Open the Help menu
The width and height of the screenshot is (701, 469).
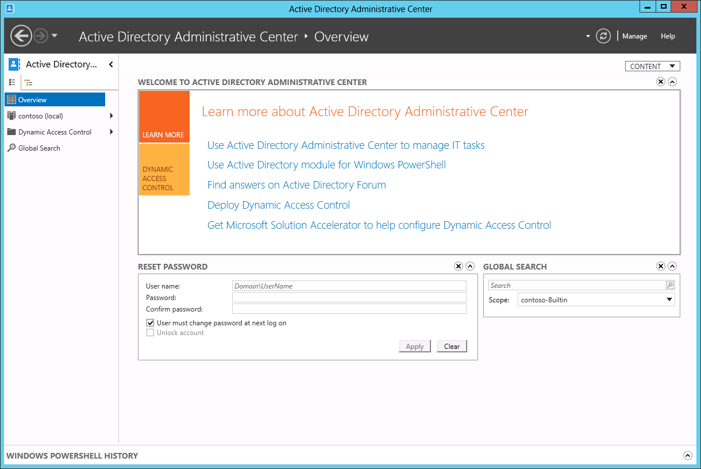coord(668,36)
